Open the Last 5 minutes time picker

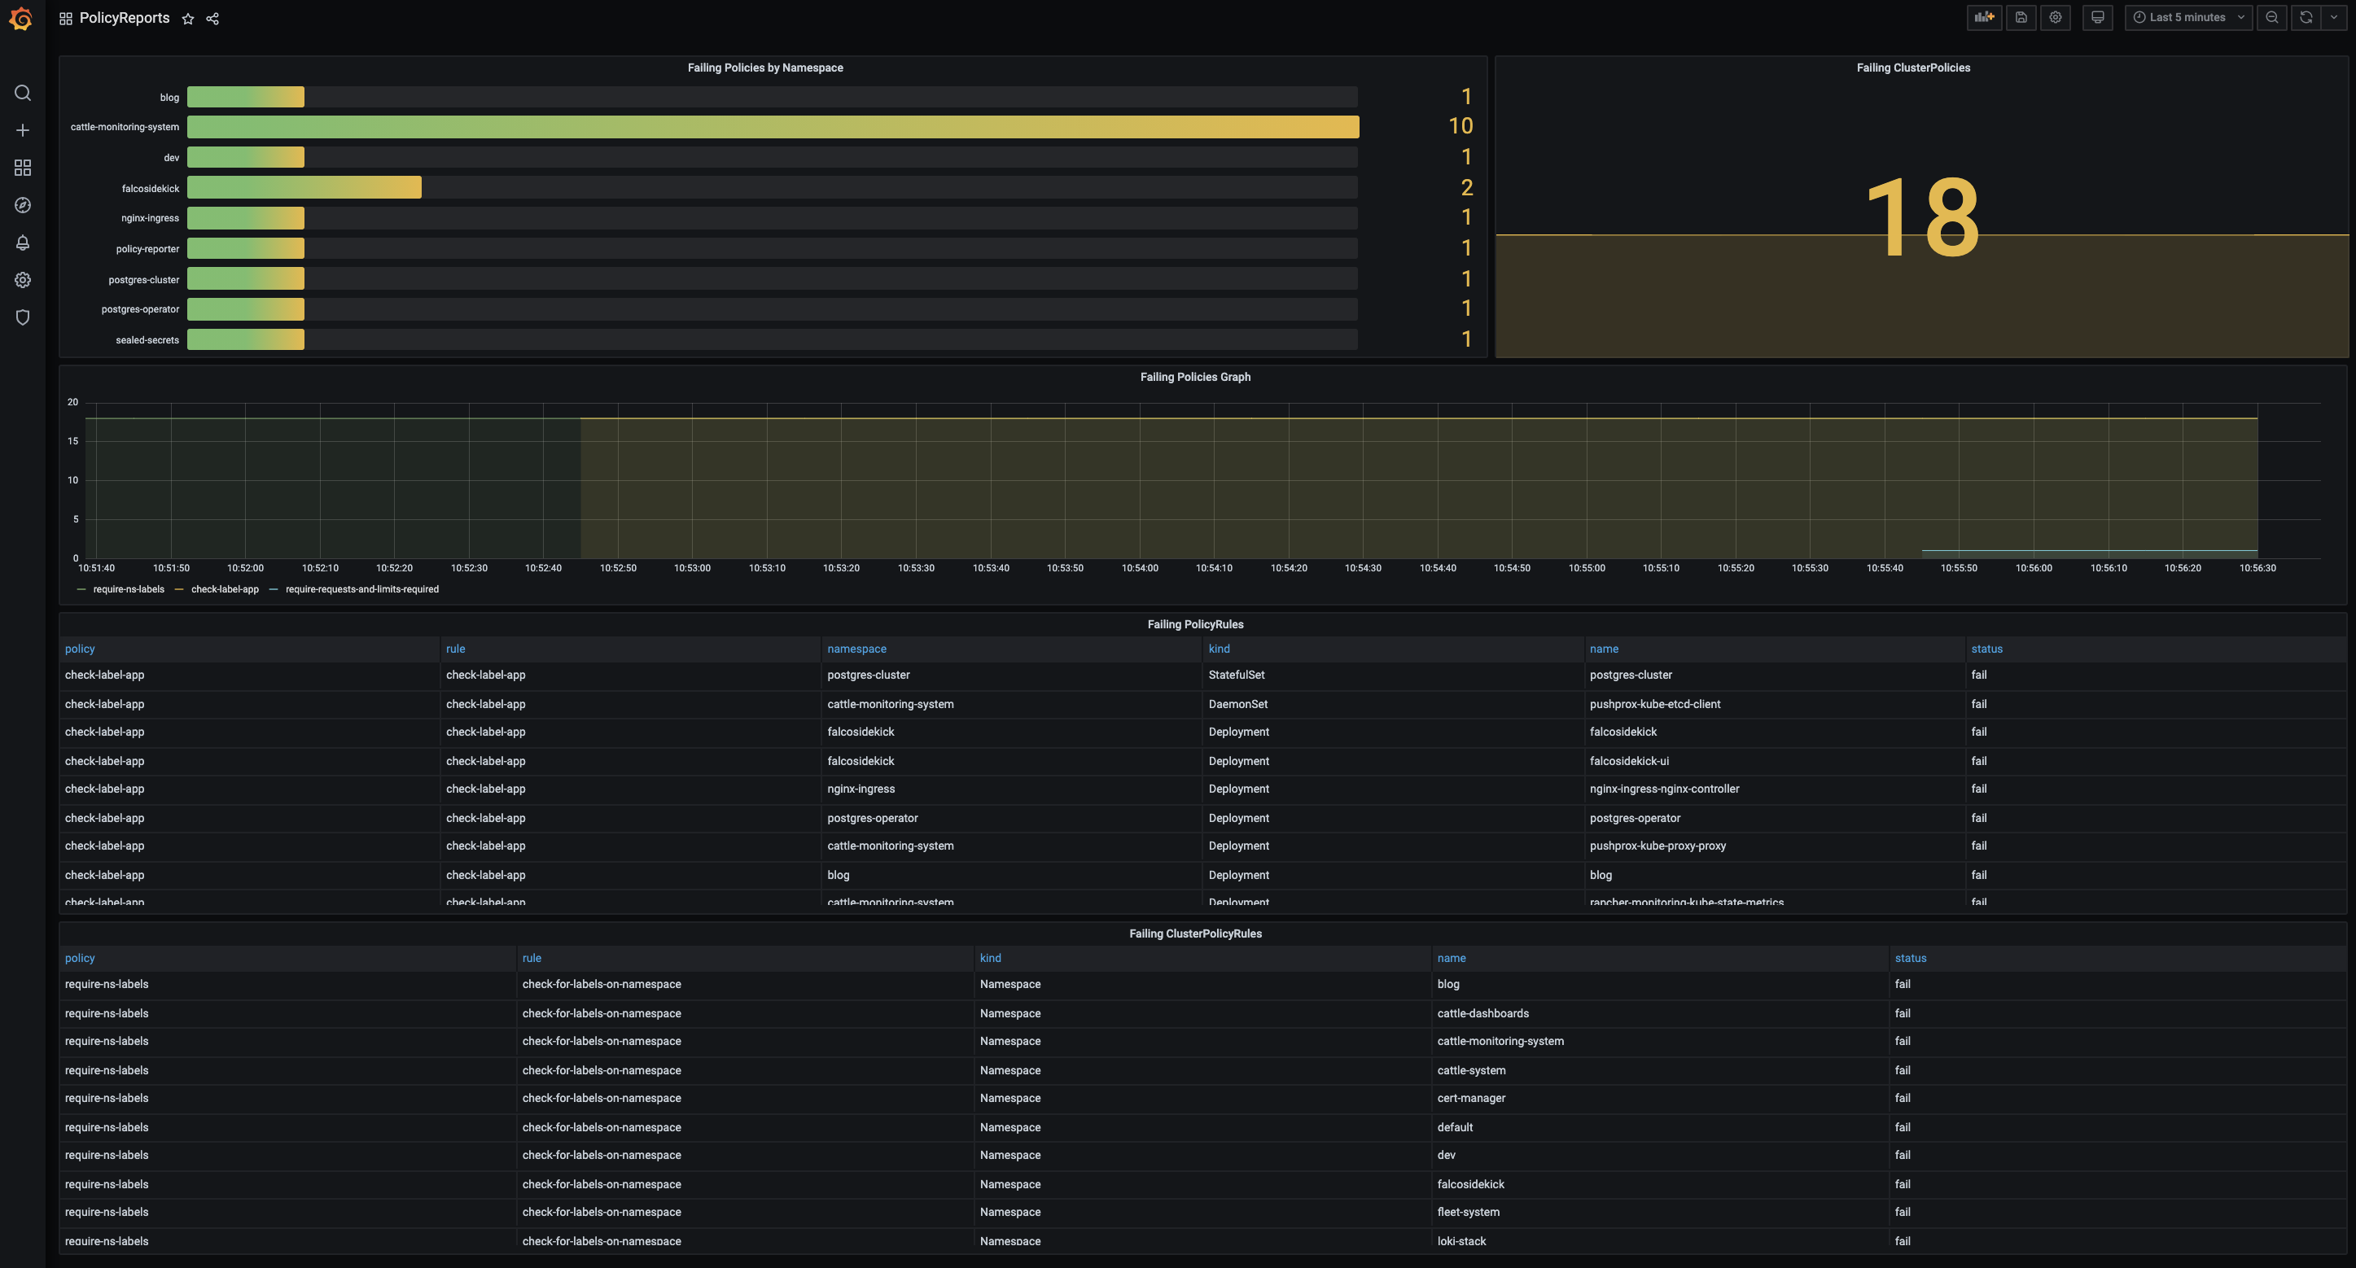(x=2187, y=17)
